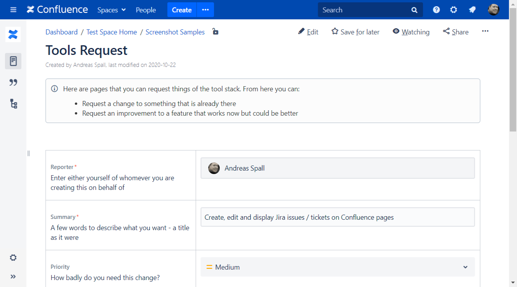
Task: Go to the People directory
Action: pyautogui.click(x=146, y=10)
